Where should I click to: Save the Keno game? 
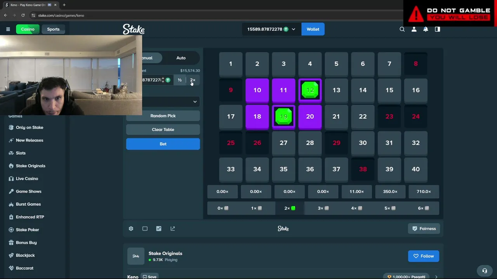(x=149, y=277)
